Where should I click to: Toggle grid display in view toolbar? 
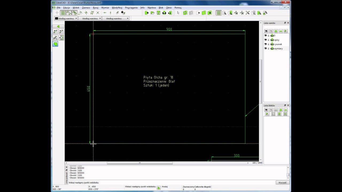[x=219, y=13]
